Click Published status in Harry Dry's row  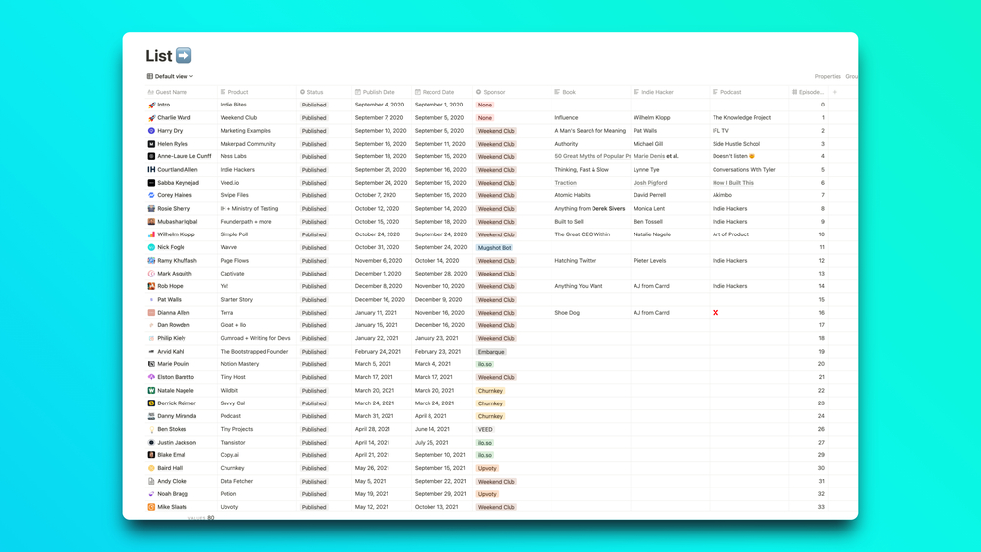(313, 131)
